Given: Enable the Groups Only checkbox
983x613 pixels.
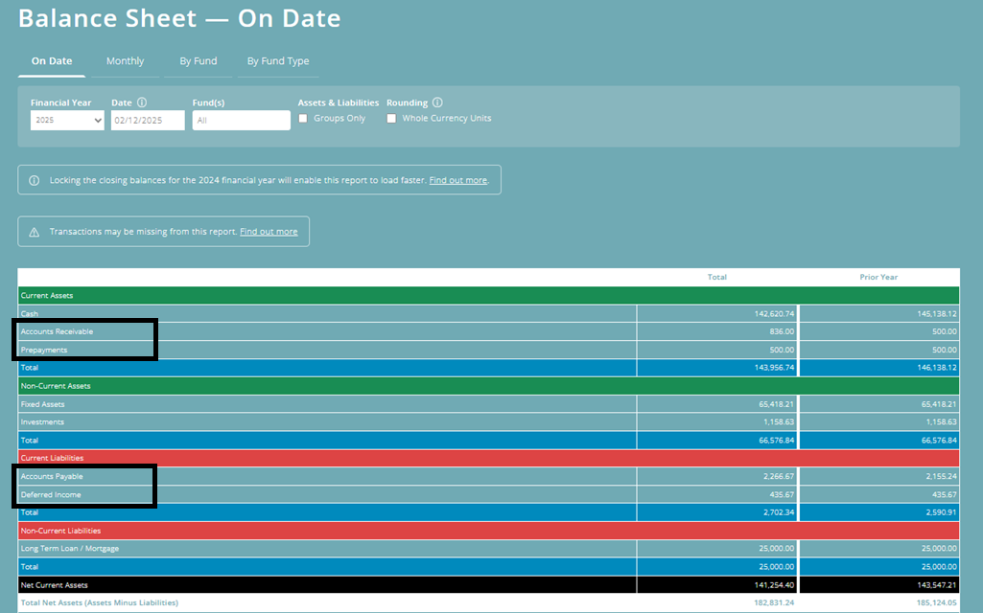Looking at the screenshot, I should [x=303, y=119].
